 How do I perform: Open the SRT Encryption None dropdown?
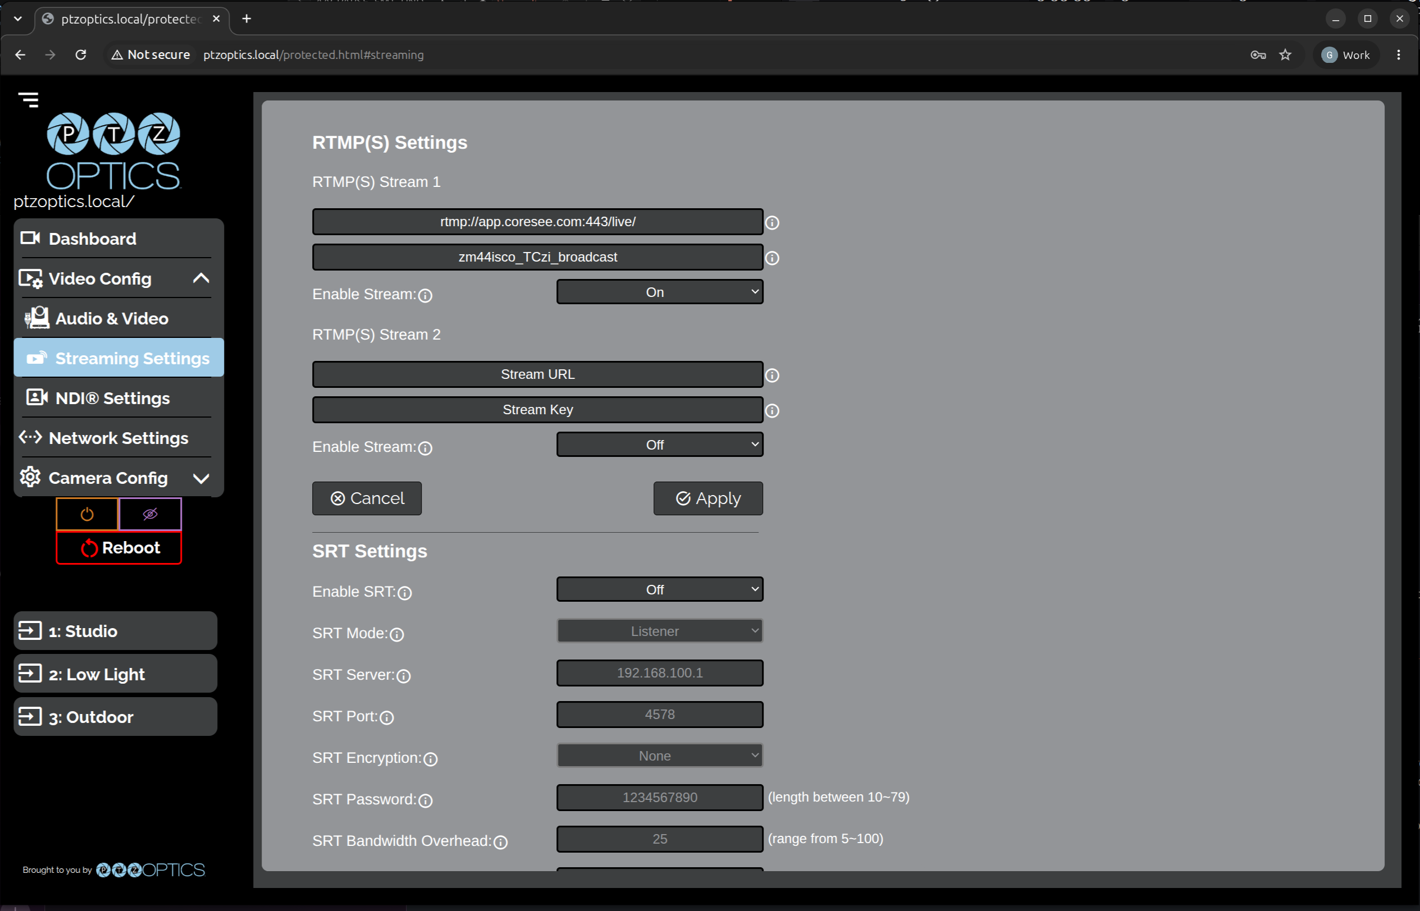point(660,756)
